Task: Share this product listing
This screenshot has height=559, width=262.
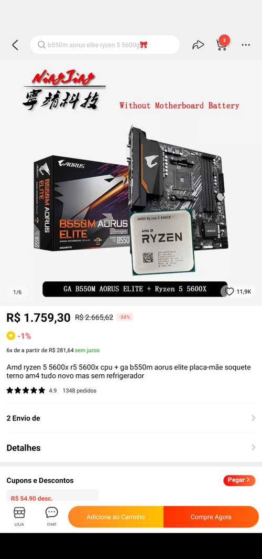Action: [198, 45]
